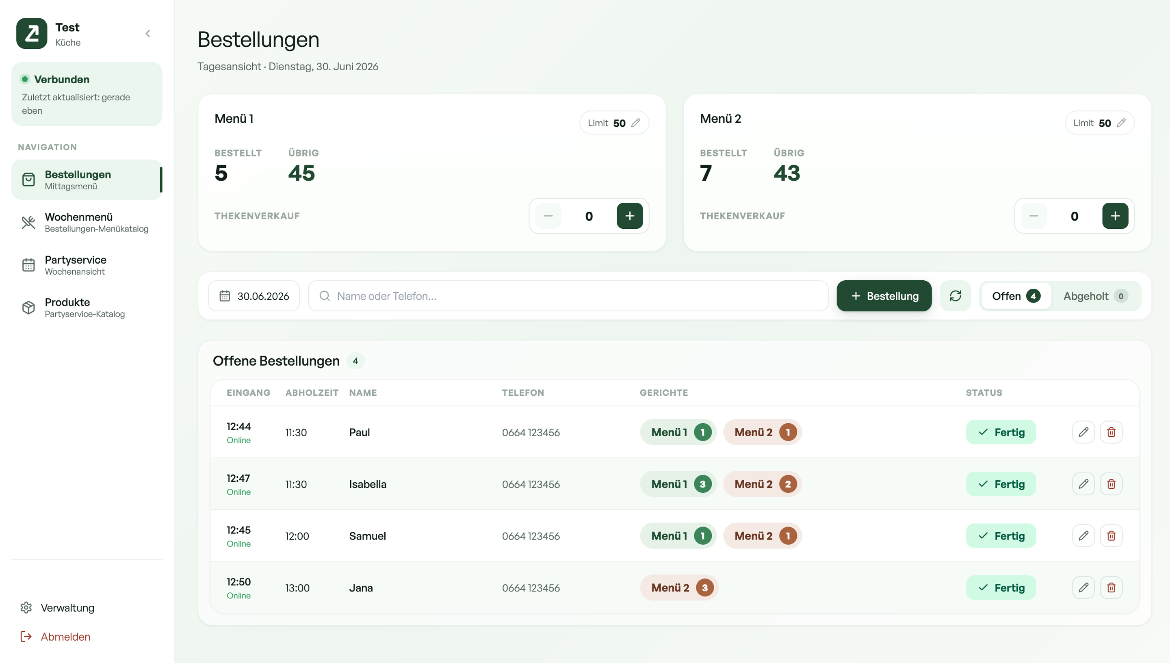Click the Partyservice calendar icon

point(28,265)
